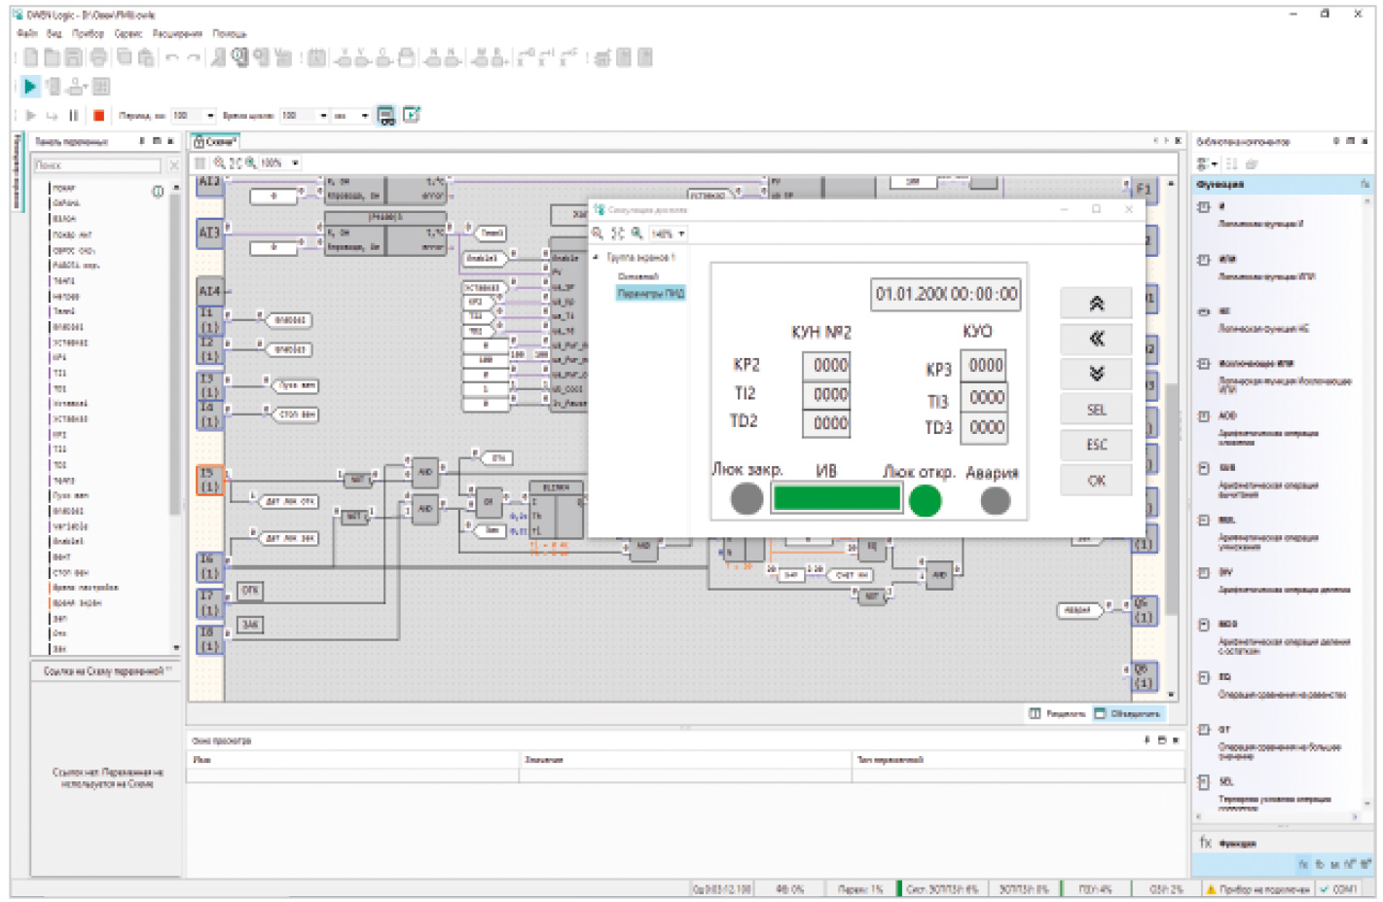Select the Основной screen in the tree
This screenshot has width=1383, height=902.
coord(638,276)
